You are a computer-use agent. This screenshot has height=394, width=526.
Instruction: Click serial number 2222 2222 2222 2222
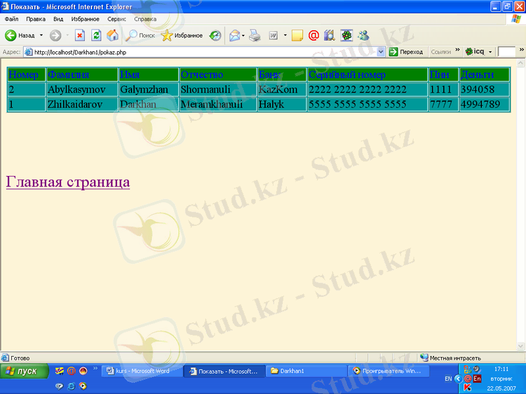[x=368, y=89]
